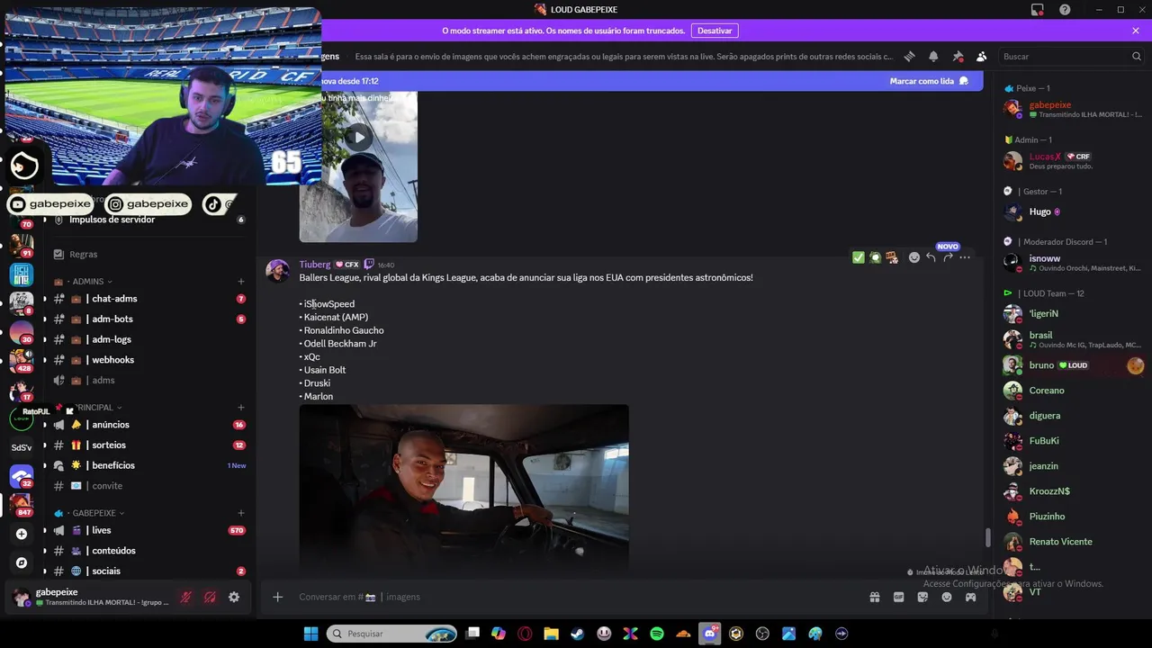Viewport: 1152px width, 648px height.
Task: Join the adms voice channel
Action: click(x=148, y=381)
